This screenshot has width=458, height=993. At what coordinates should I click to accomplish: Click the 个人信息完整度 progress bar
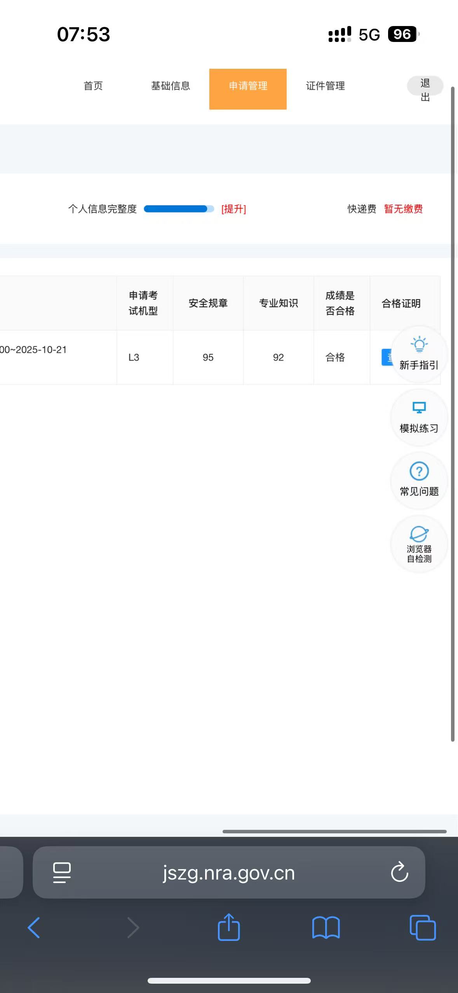[179, 209]
